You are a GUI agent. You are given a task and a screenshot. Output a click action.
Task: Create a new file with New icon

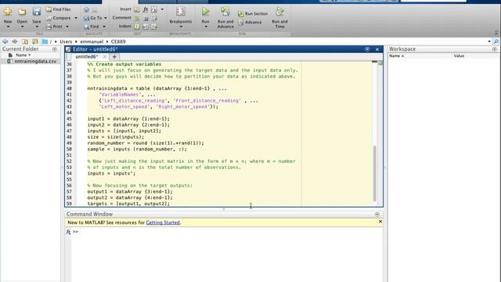8,12
